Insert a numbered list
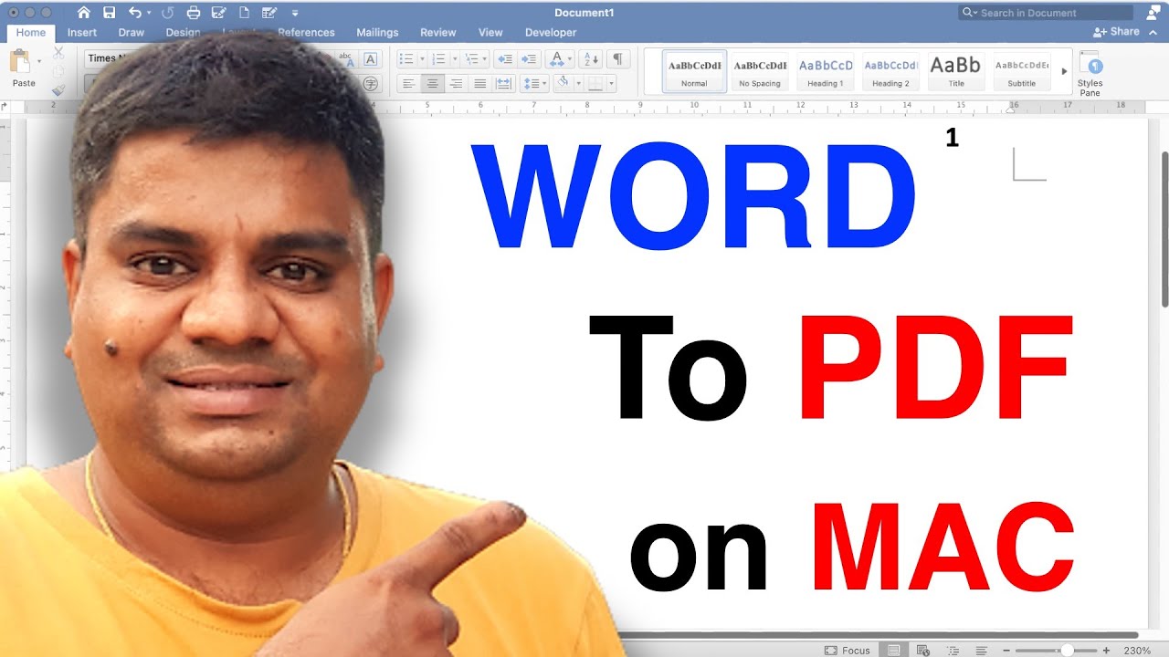This screenshot has height=657, width=1169. pos(438,58)
